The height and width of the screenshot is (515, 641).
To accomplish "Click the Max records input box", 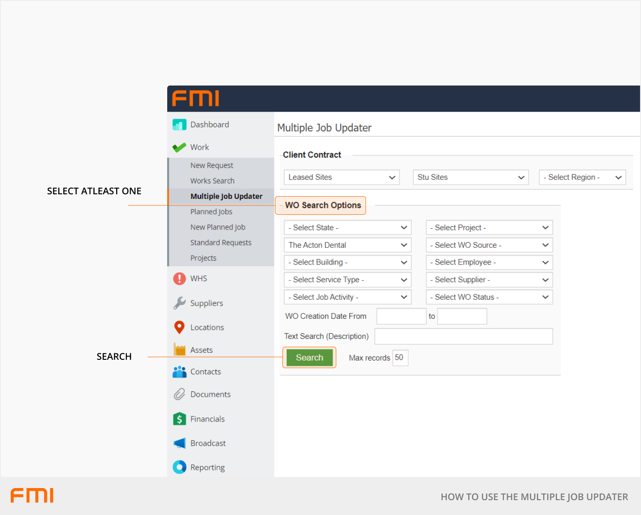I will pos(400,358).
